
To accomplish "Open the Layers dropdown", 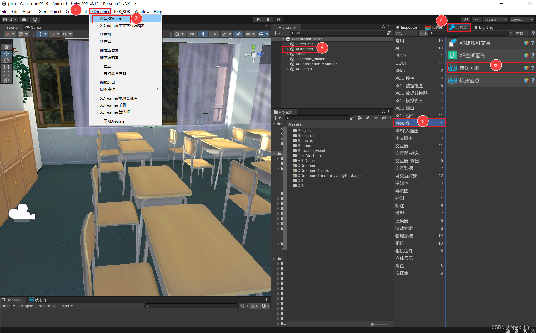I will pyautogui.click(x=495, y=19).
